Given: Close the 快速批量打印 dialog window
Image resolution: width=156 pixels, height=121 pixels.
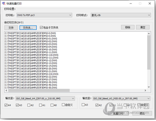Looking at the screenshot, I should coord(150,3).
